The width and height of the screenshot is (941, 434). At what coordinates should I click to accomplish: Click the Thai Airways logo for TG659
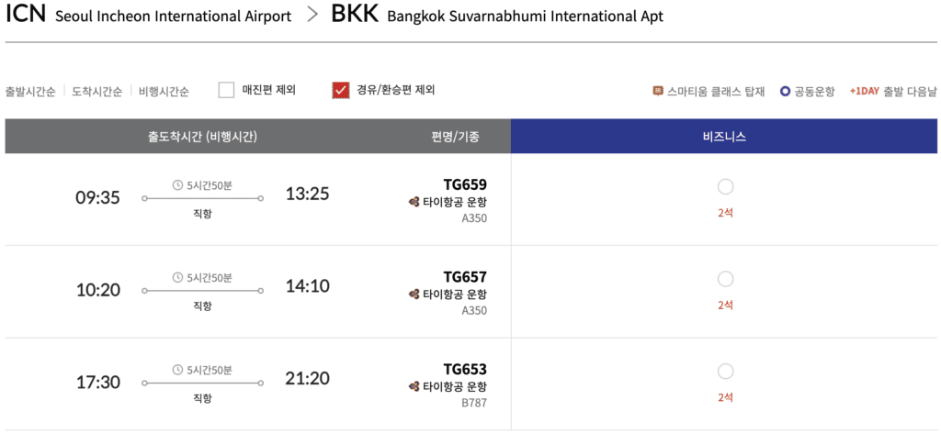click(x=414, y=202)
